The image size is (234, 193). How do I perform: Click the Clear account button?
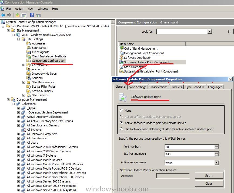coord(209,184)
